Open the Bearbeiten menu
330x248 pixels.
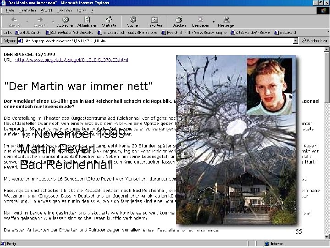(27, 10)
